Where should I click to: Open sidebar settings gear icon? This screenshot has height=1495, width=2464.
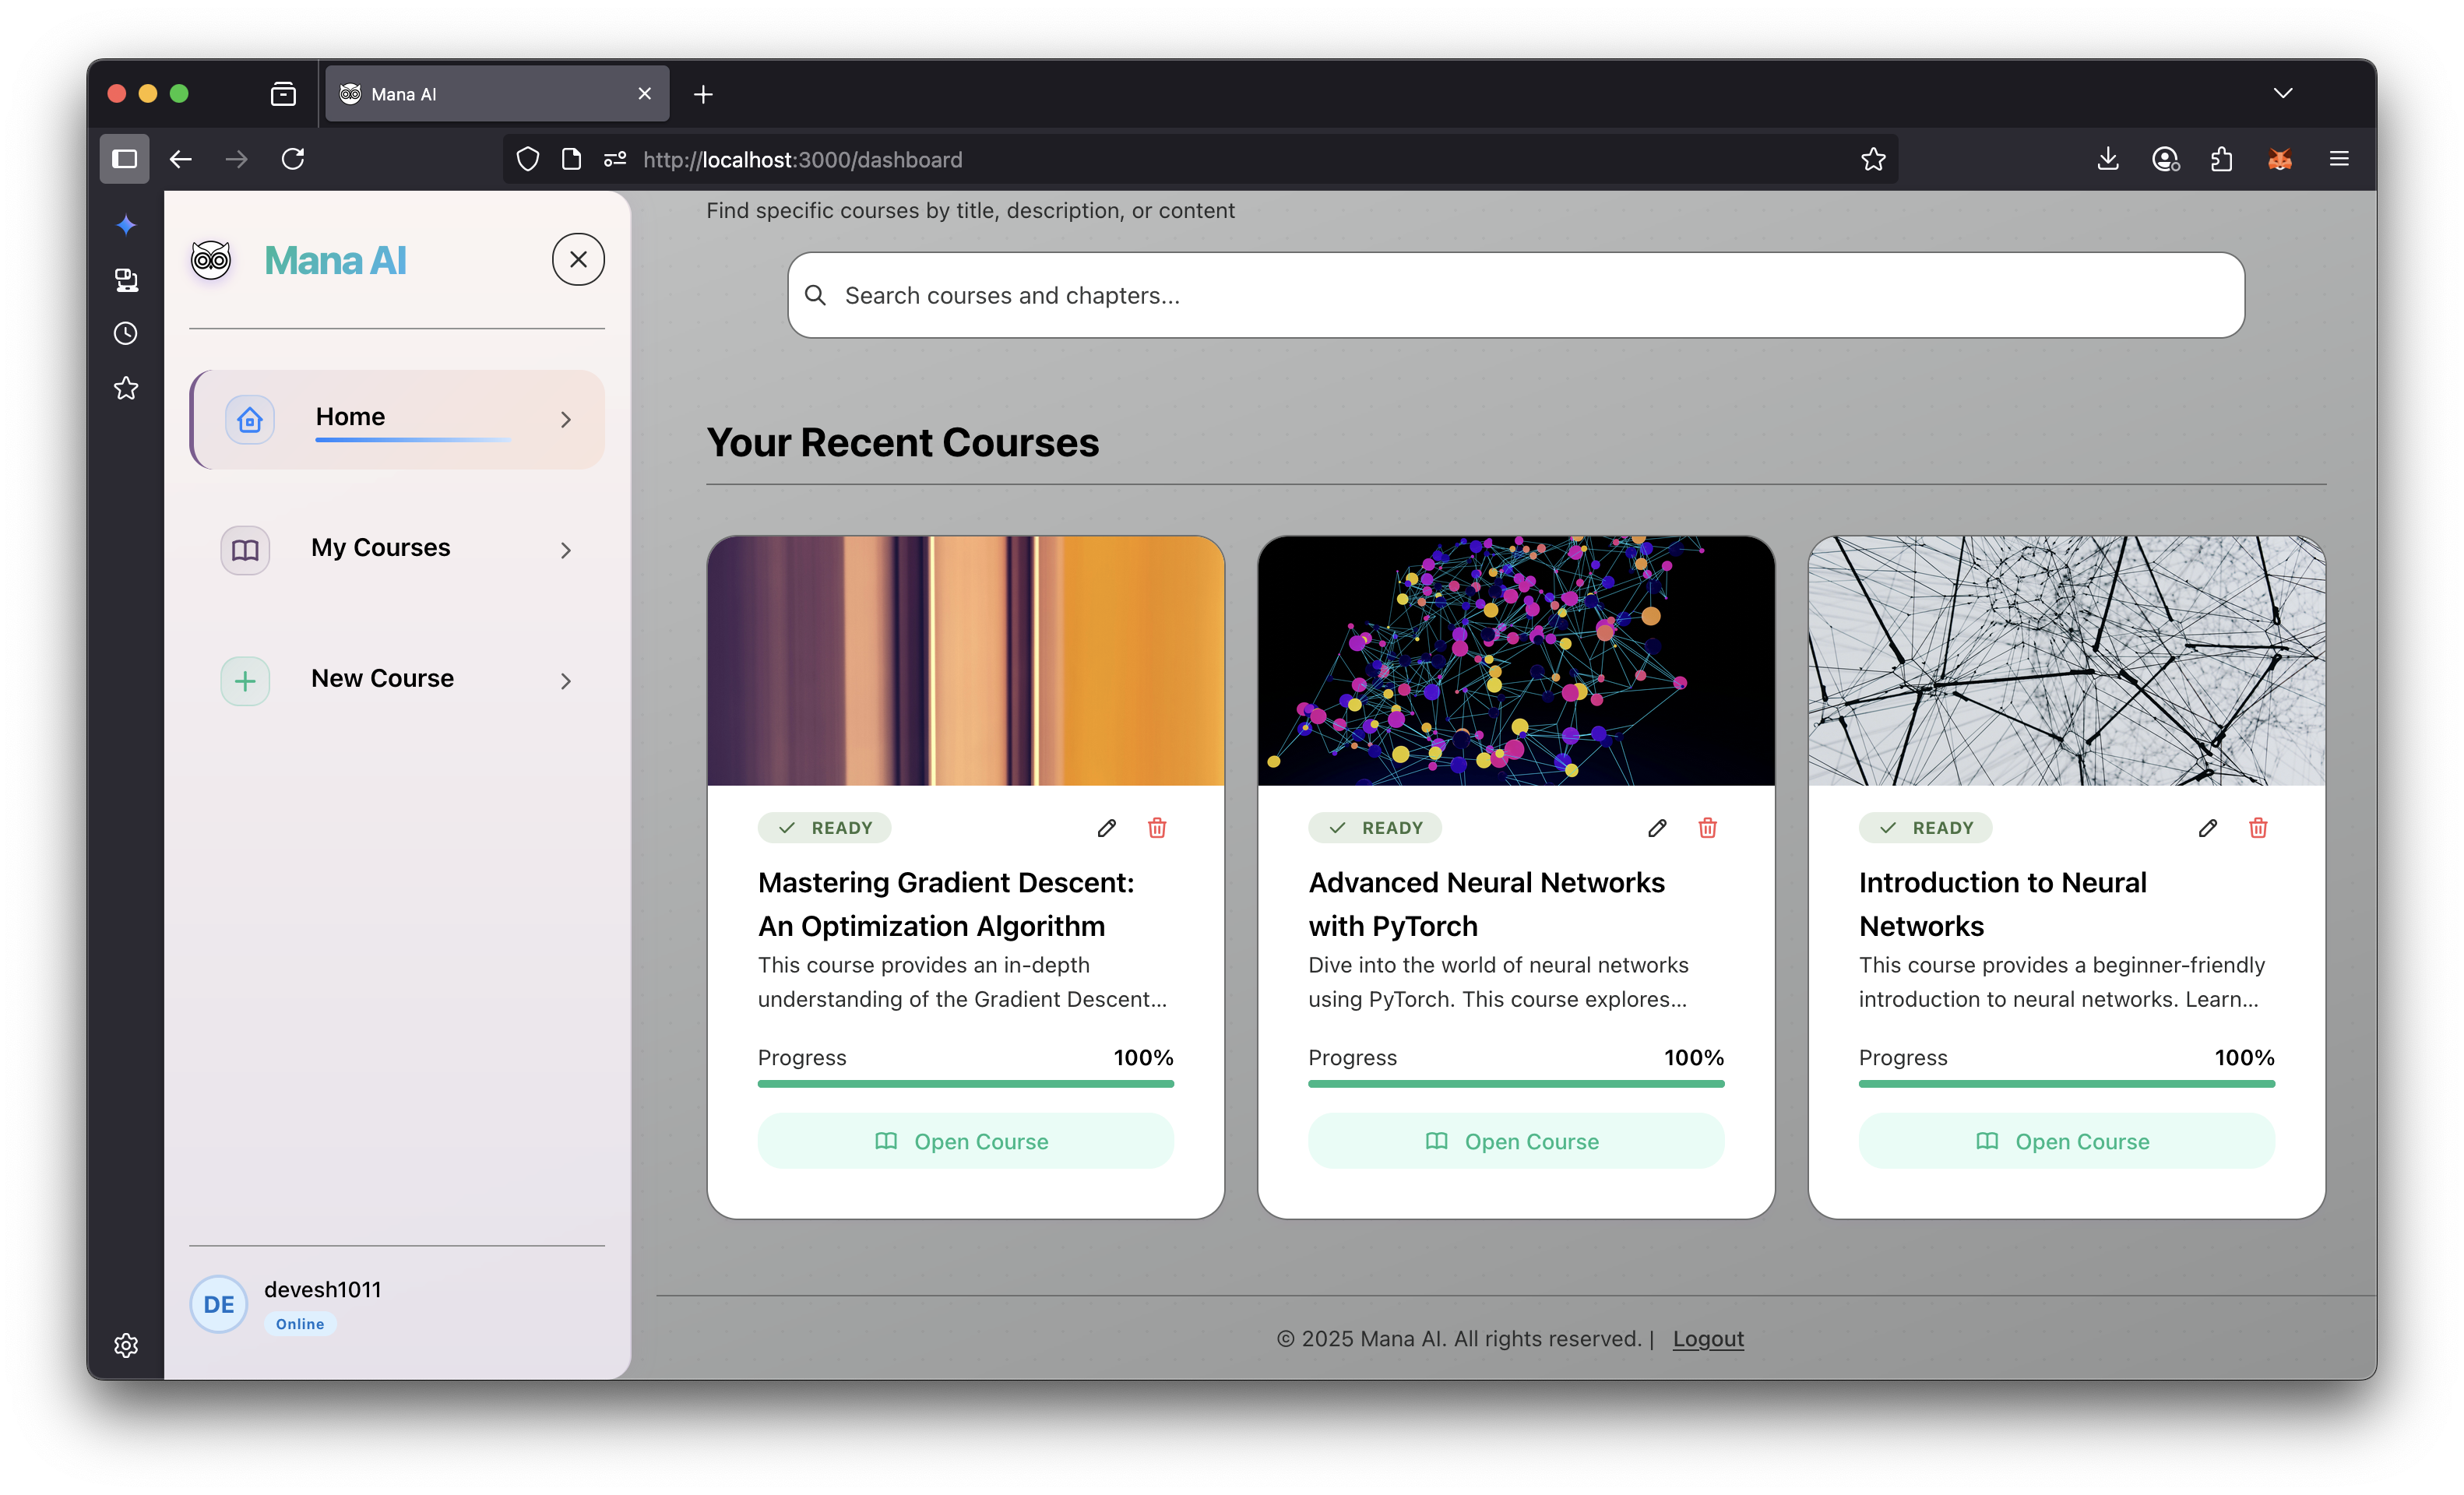click(126, 1345)
